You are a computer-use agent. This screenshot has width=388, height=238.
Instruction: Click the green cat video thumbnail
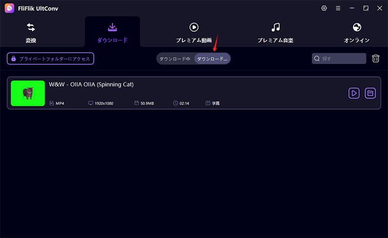pos(28,93)
